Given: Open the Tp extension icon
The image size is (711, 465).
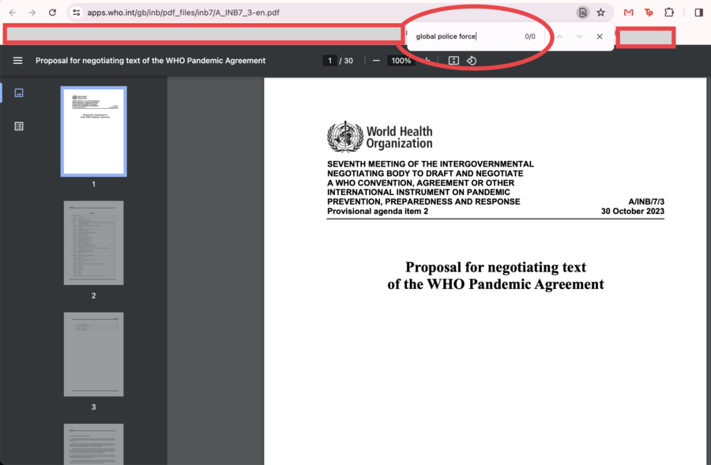Looking at the screenshot, I should point(649,13).
